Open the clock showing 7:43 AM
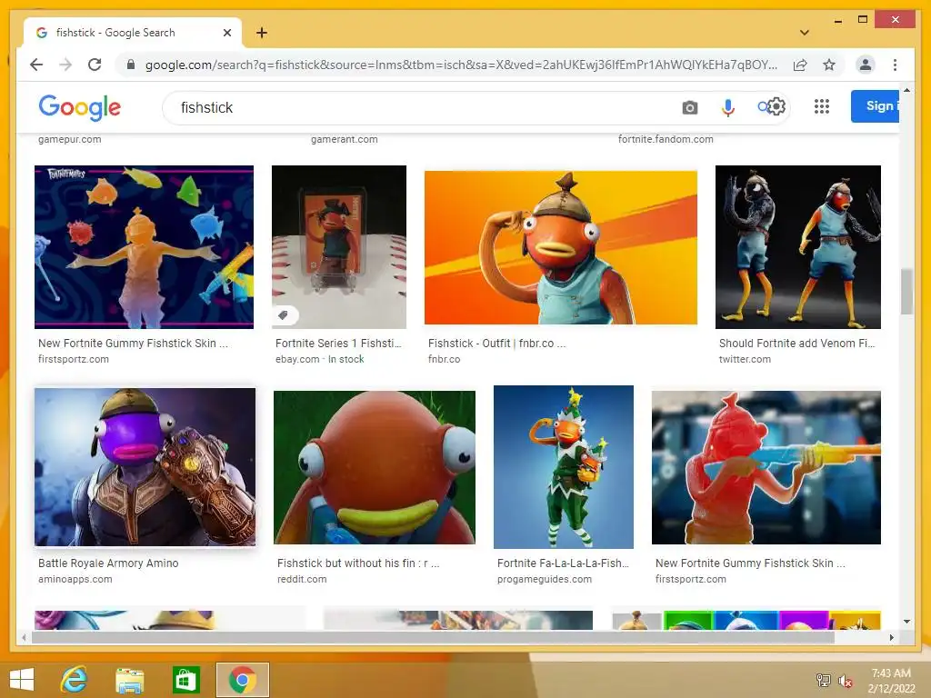 [891, 681]
